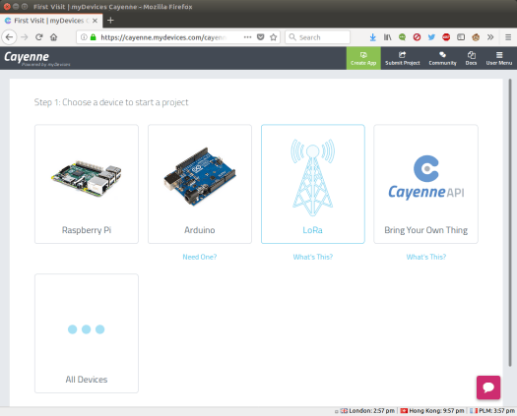Open the Library bookshelf icon
The height and width of the screenshot is (416, 517).
click(x=387, y=37)
